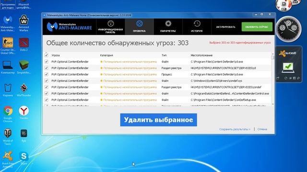Select the Skype desktop icon
This screenshot has width=307, height=172.
point(24,158)
